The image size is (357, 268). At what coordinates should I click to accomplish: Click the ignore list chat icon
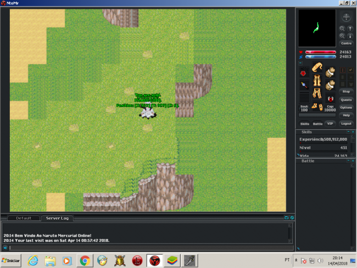[292, 217]
